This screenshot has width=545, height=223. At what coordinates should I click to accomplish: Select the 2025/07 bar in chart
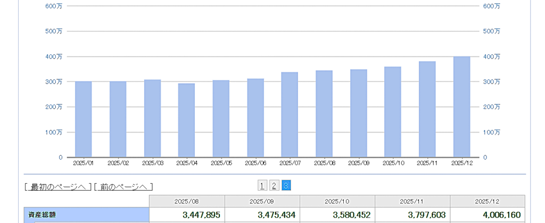click(x=290, y=114)
